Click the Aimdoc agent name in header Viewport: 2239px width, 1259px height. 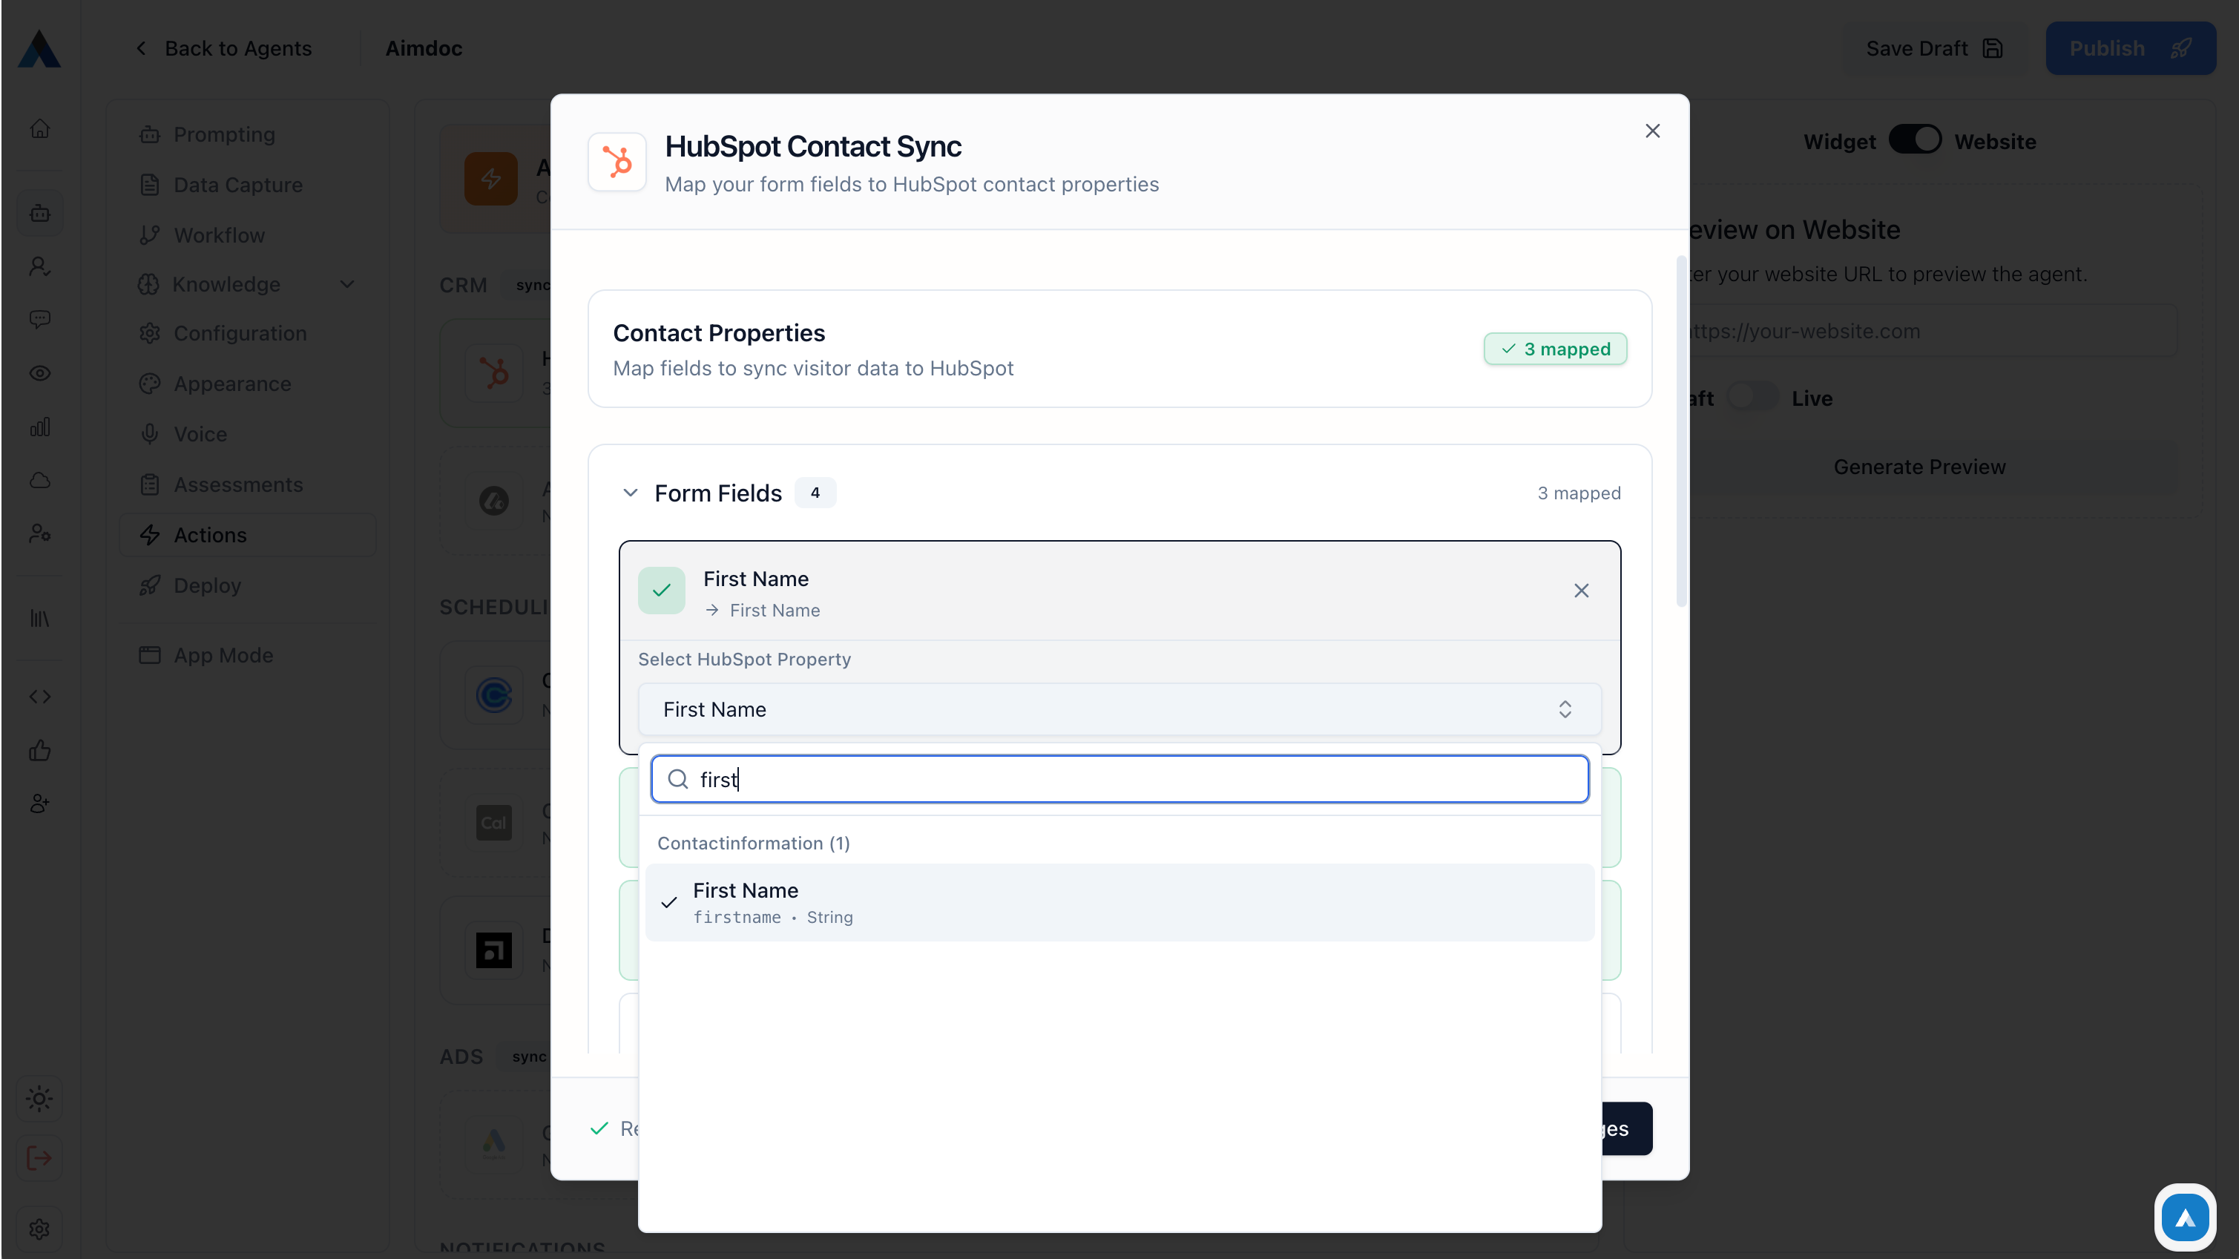(424, 49)
